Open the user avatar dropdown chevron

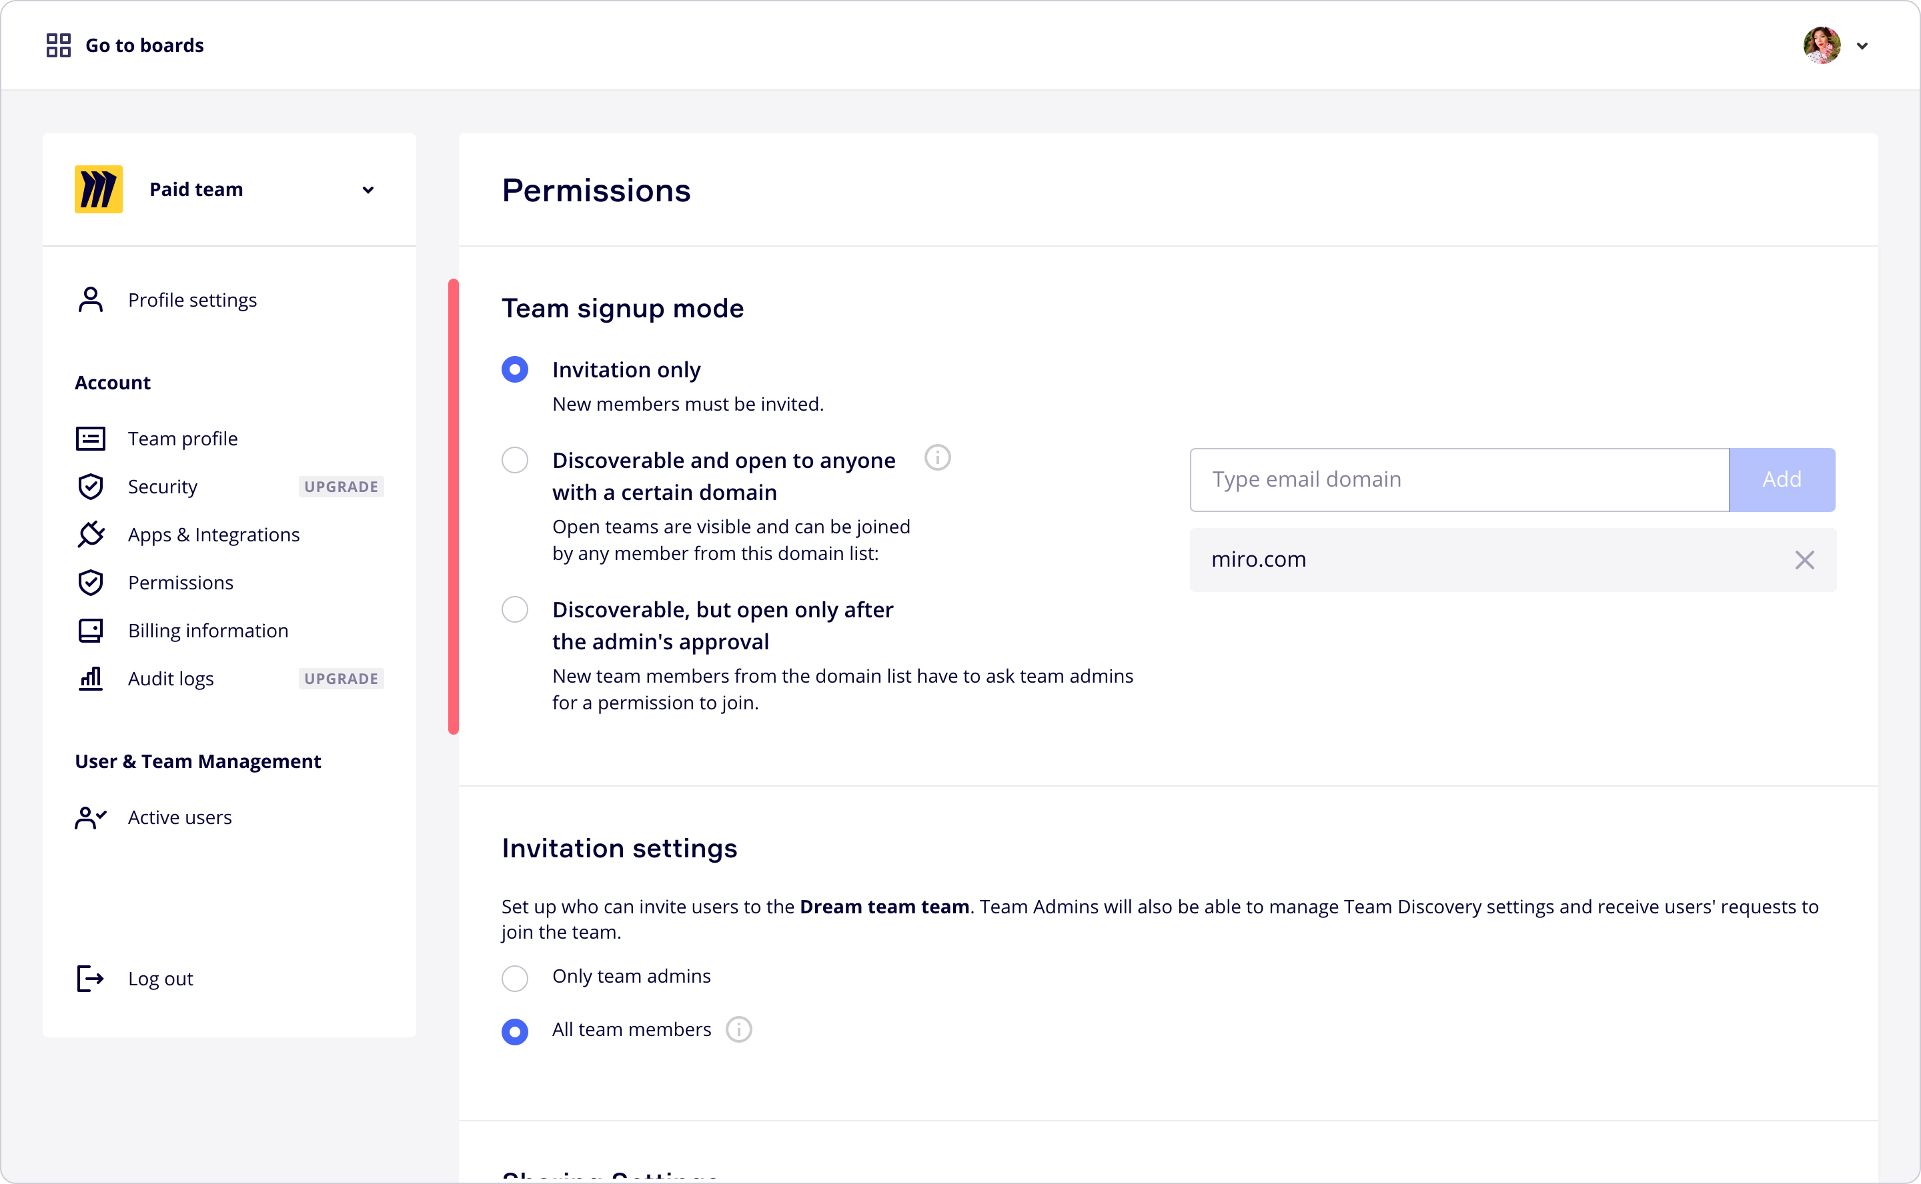tap(1862, 46)
